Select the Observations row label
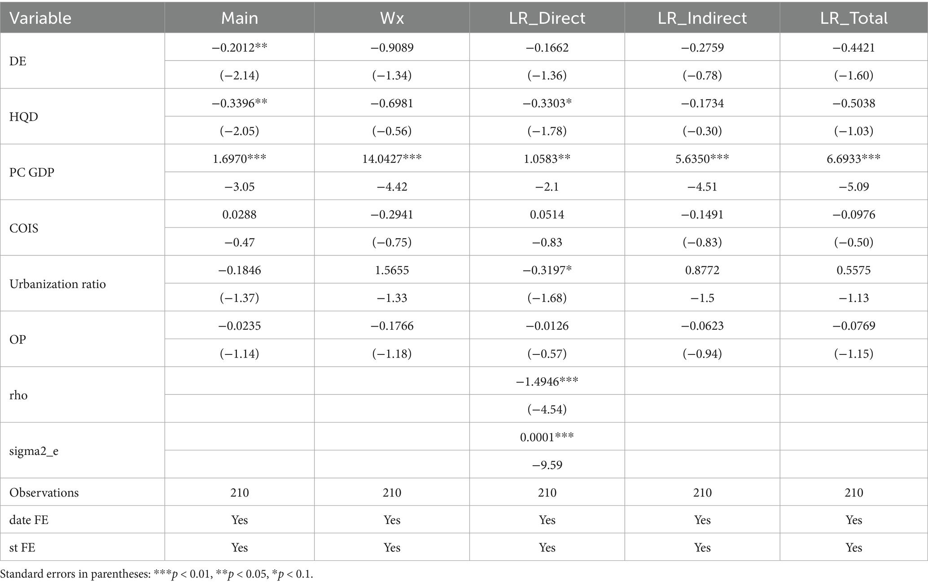928x585 pixels. tap(44, 493)
